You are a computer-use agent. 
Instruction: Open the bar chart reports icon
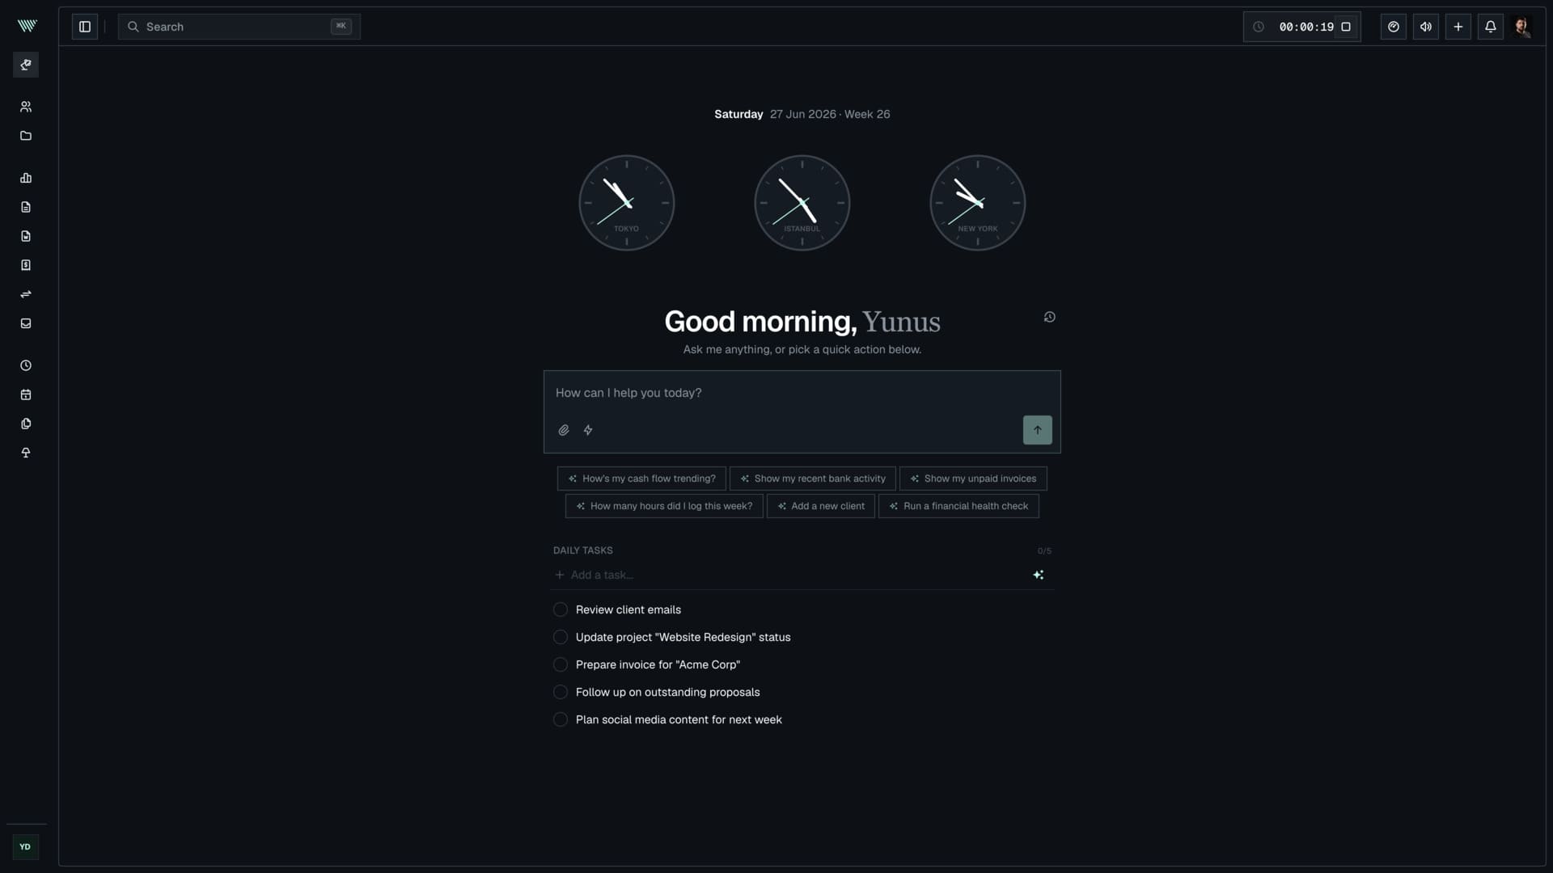point(26,178)
